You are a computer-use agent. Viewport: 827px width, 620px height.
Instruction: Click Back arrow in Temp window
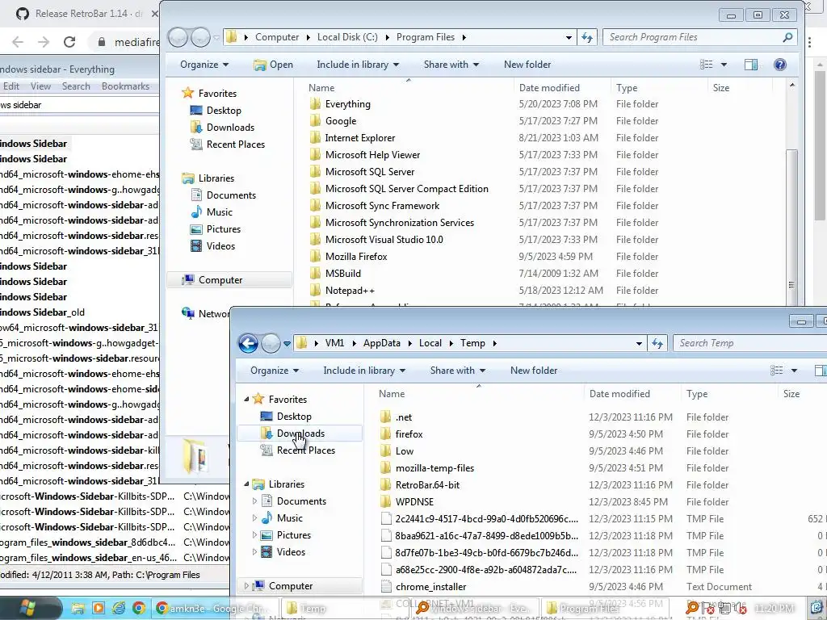[x=248, y=343]
